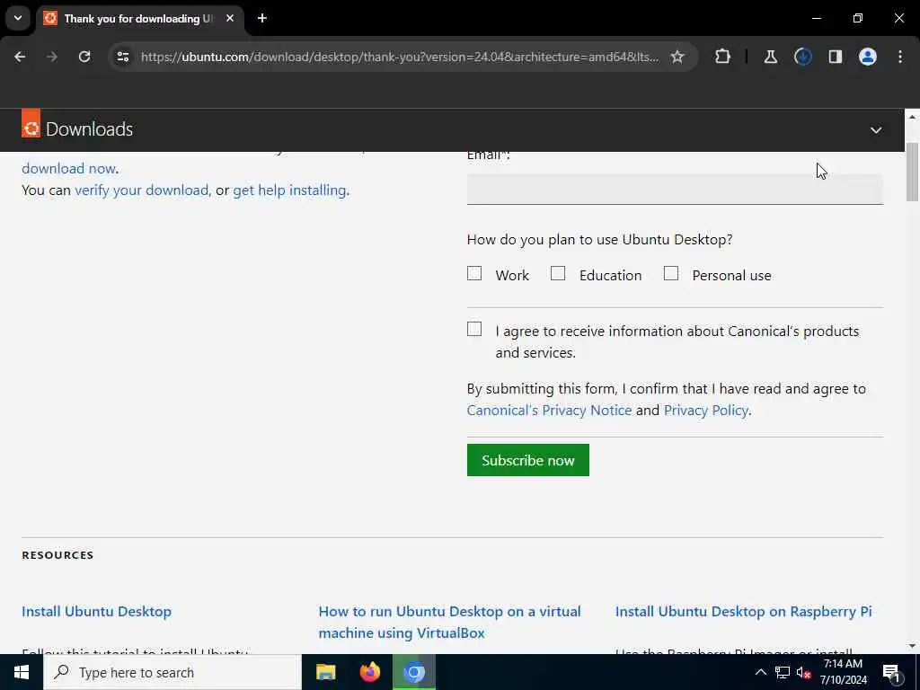
Task: Open the 'download now' link
Action: 68,168
